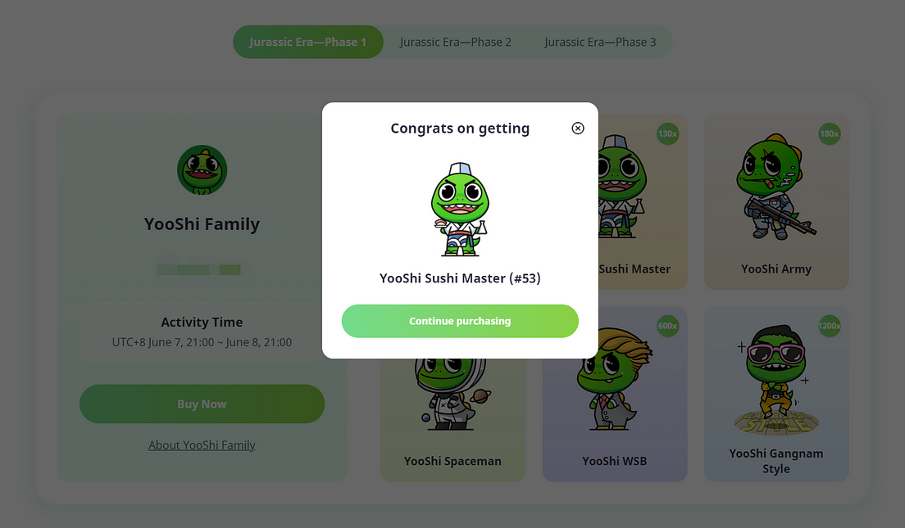The width and height of the screenshot is (905, 528).
Task: Click the 600x badge on YooShi WSB
Action: click(x=668, y=326)
